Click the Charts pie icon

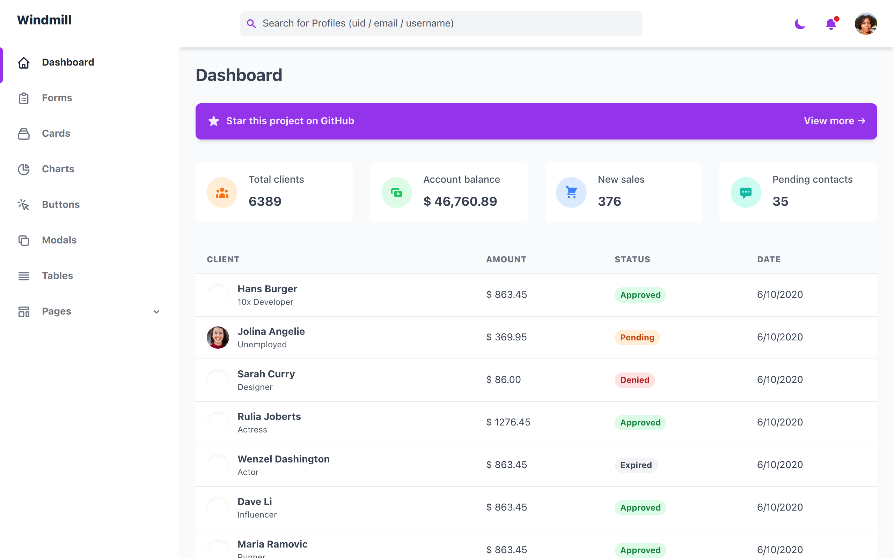coord(24,169)
